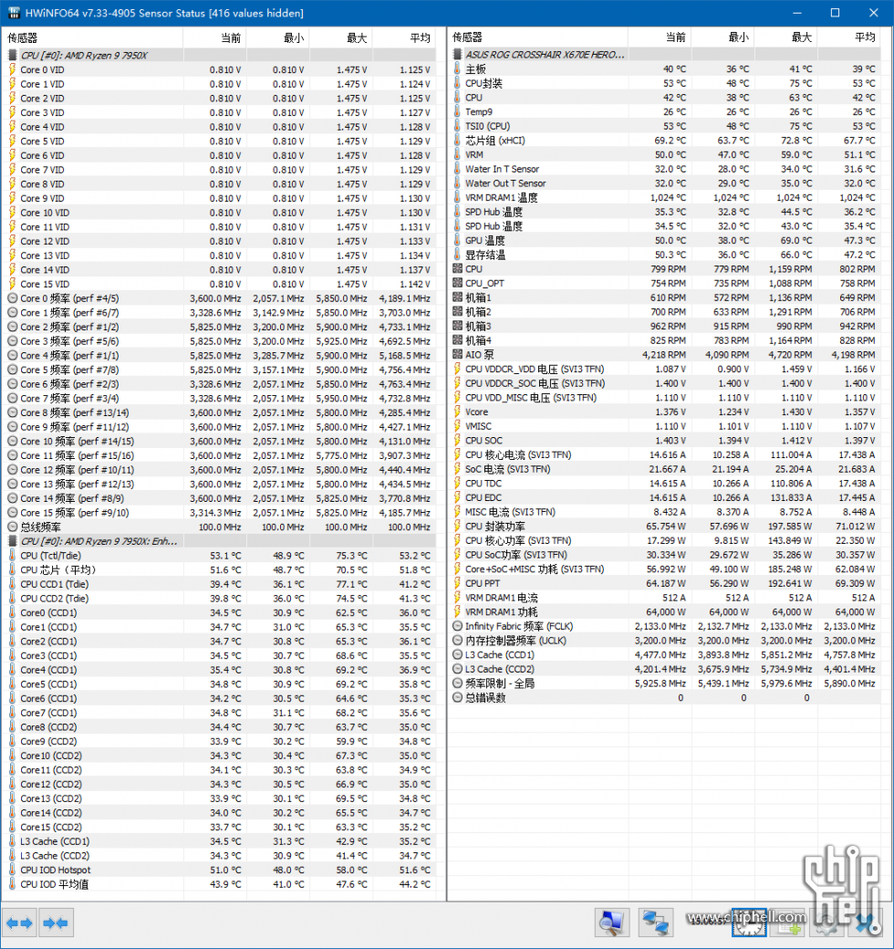
Task: Click the 最小 column header in left pane
Action: click(x=277, y=37)
